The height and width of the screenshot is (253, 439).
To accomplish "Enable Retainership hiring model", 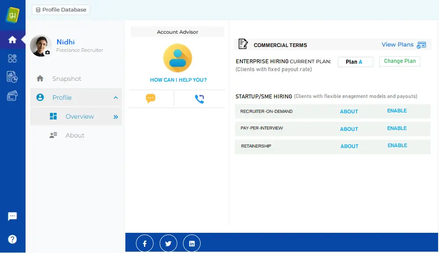I will click(x=397, y=145).
